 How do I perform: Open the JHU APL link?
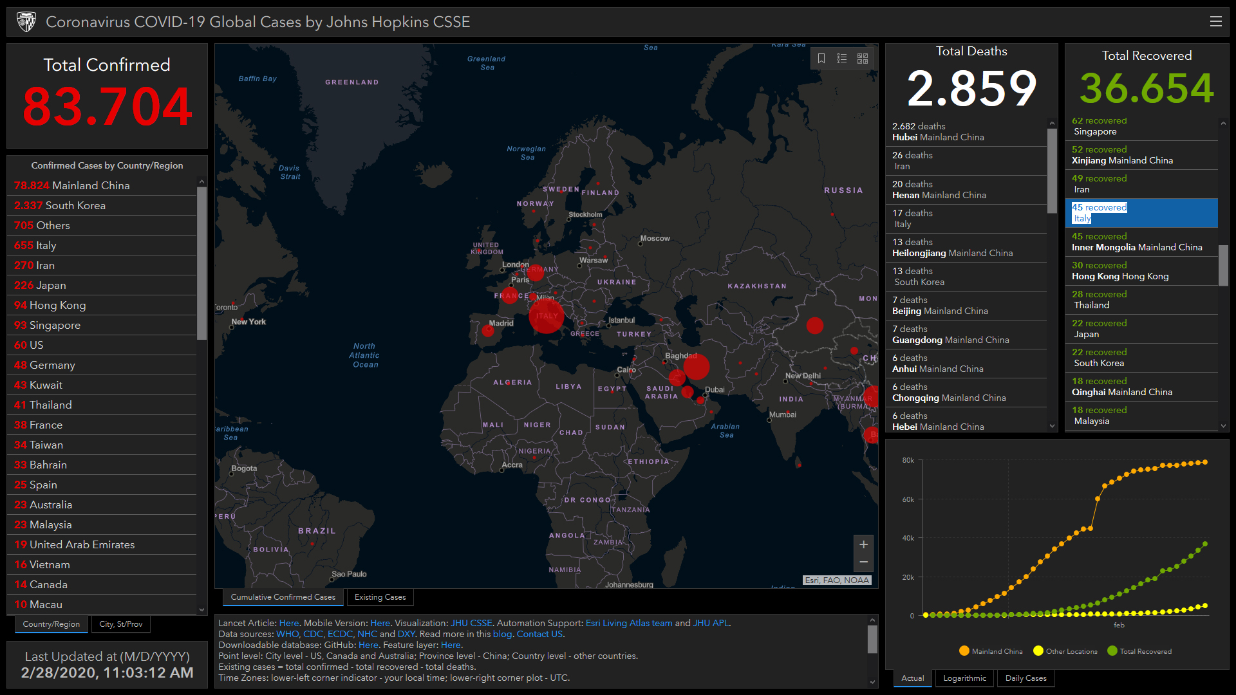click(x=711, y=623)
